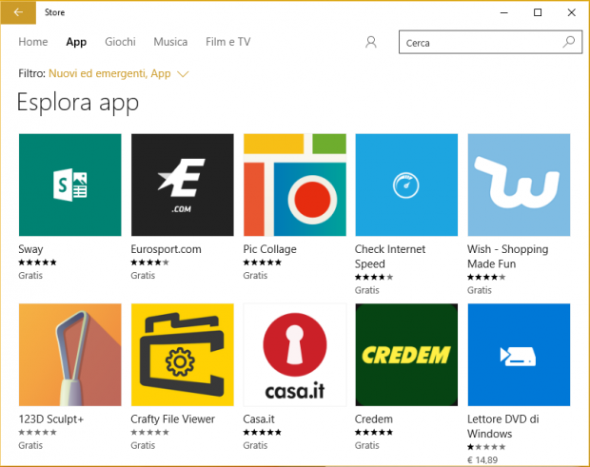The width and height of the screenshot is (590, 467).
Task: Open the Credem app tile
Action: click(x=406, y=355)
